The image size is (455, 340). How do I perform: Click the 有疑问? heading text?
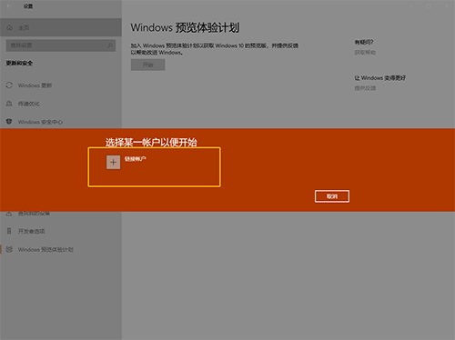[364, 42]
